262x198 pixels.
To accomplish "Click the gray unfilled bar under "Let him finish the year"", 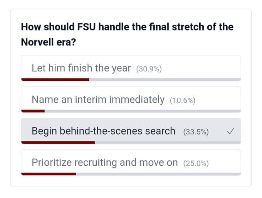I will 165,80.
